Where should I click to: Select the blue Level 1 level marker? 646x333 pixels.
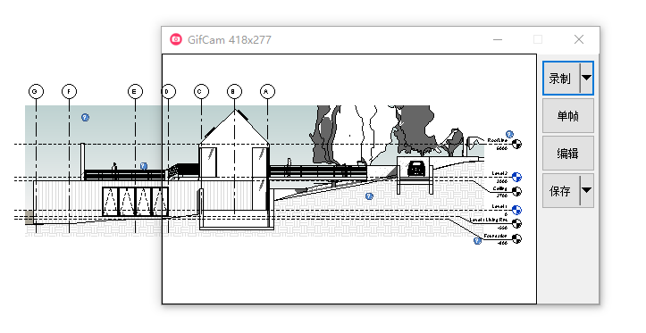click(516, 211)
